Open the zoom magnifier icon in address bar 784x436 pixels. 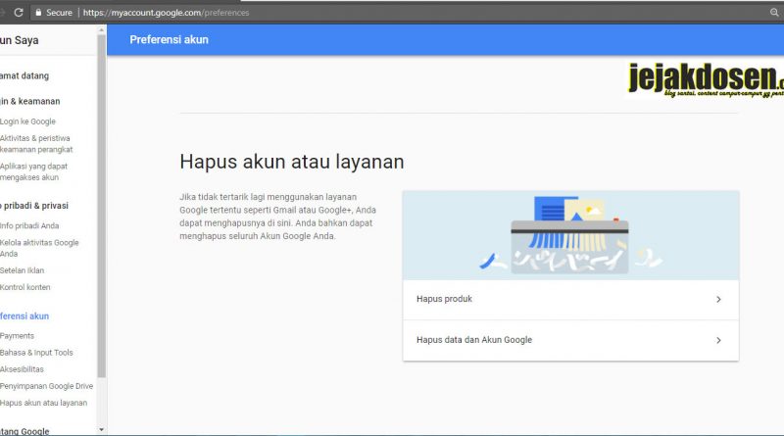coord(774,13)
